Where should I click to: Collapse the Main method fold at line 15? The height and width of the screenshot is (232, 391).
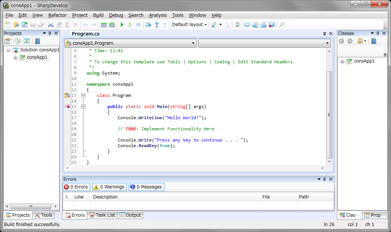tap(83, 107)
